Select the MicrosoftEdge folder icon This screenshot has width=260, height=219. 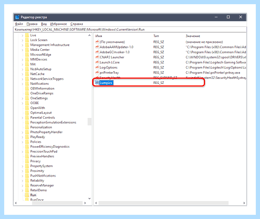click(27, 55)
